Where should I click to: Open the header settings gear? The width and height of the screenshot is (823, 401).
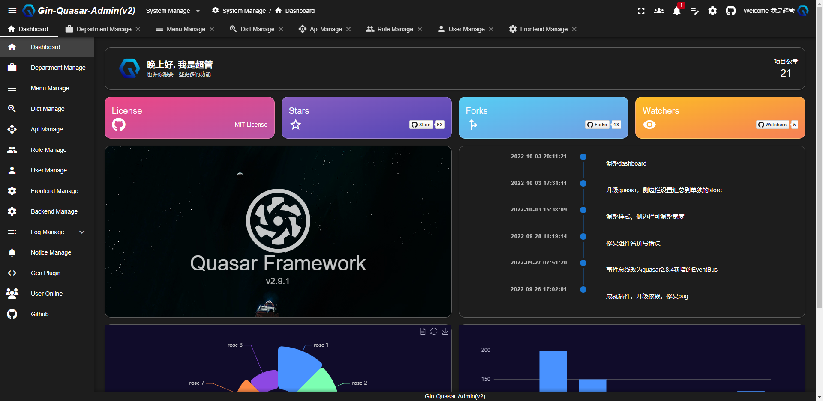[x=712, y=11]
